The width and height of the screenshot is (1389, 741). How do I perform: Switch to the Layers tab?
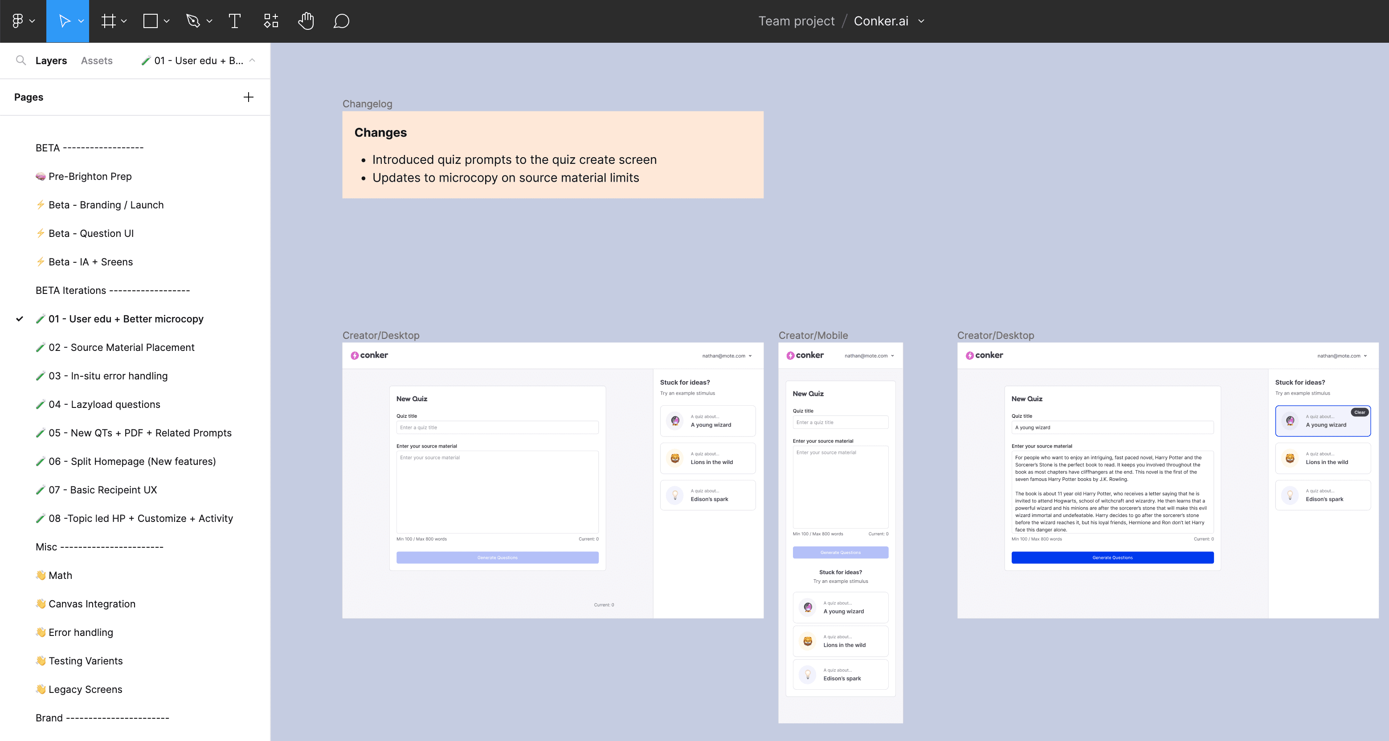point(51,61)
